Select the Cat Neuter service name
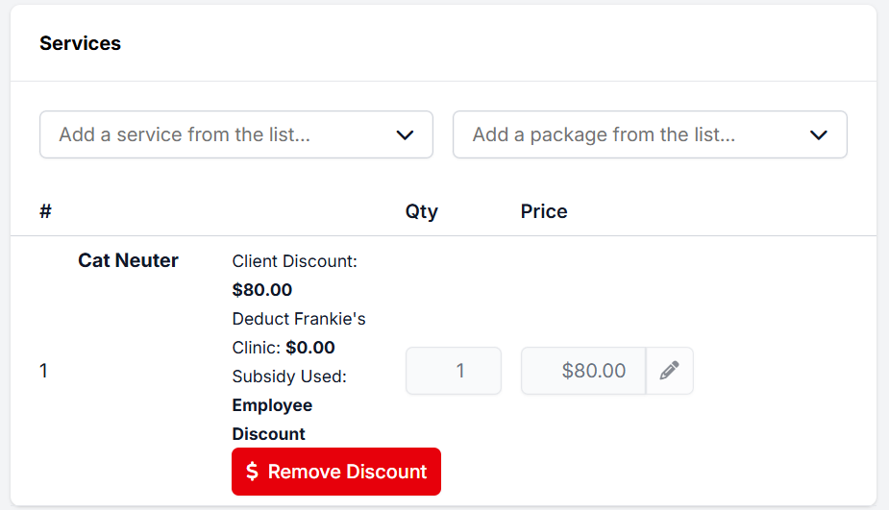This screenshot has width=889, height=510. [128, 260]
